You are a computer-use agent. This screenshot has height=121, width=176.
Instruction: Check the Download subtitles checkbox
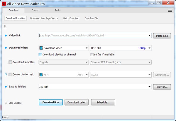[11, 62]
